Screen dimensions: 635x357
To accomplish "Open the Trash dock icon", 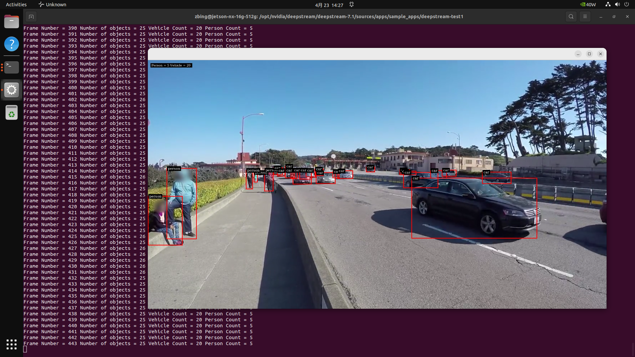I will (12, 113).
